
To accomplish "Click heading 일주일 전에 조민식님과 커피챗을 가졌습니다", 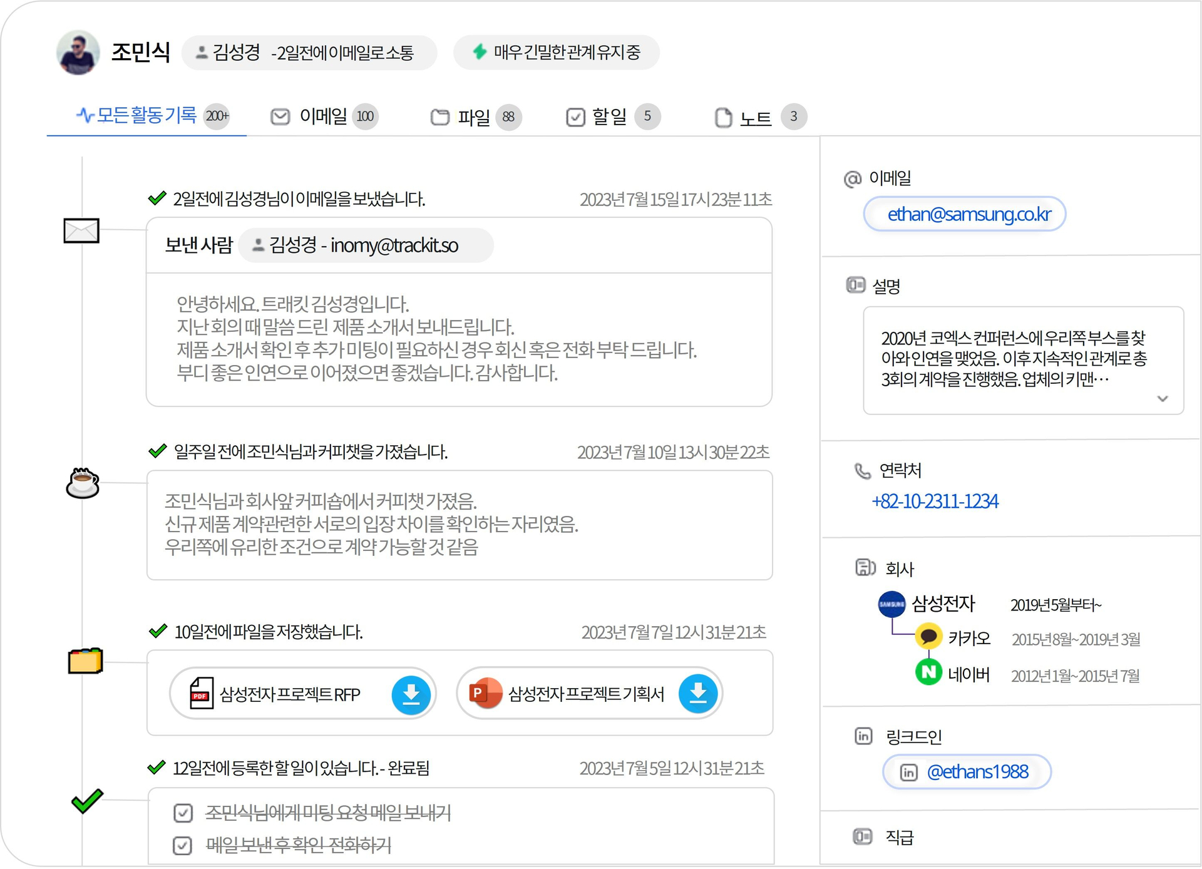I will pos(311,452).
